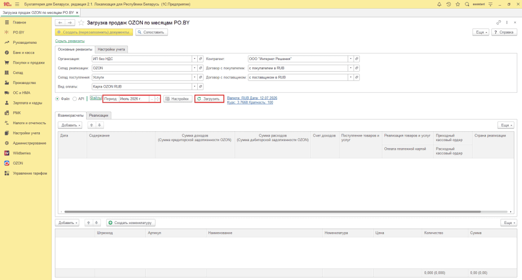
Task: Open Еще menu above Взаиморасчеты table
Action: pos(506,125)
